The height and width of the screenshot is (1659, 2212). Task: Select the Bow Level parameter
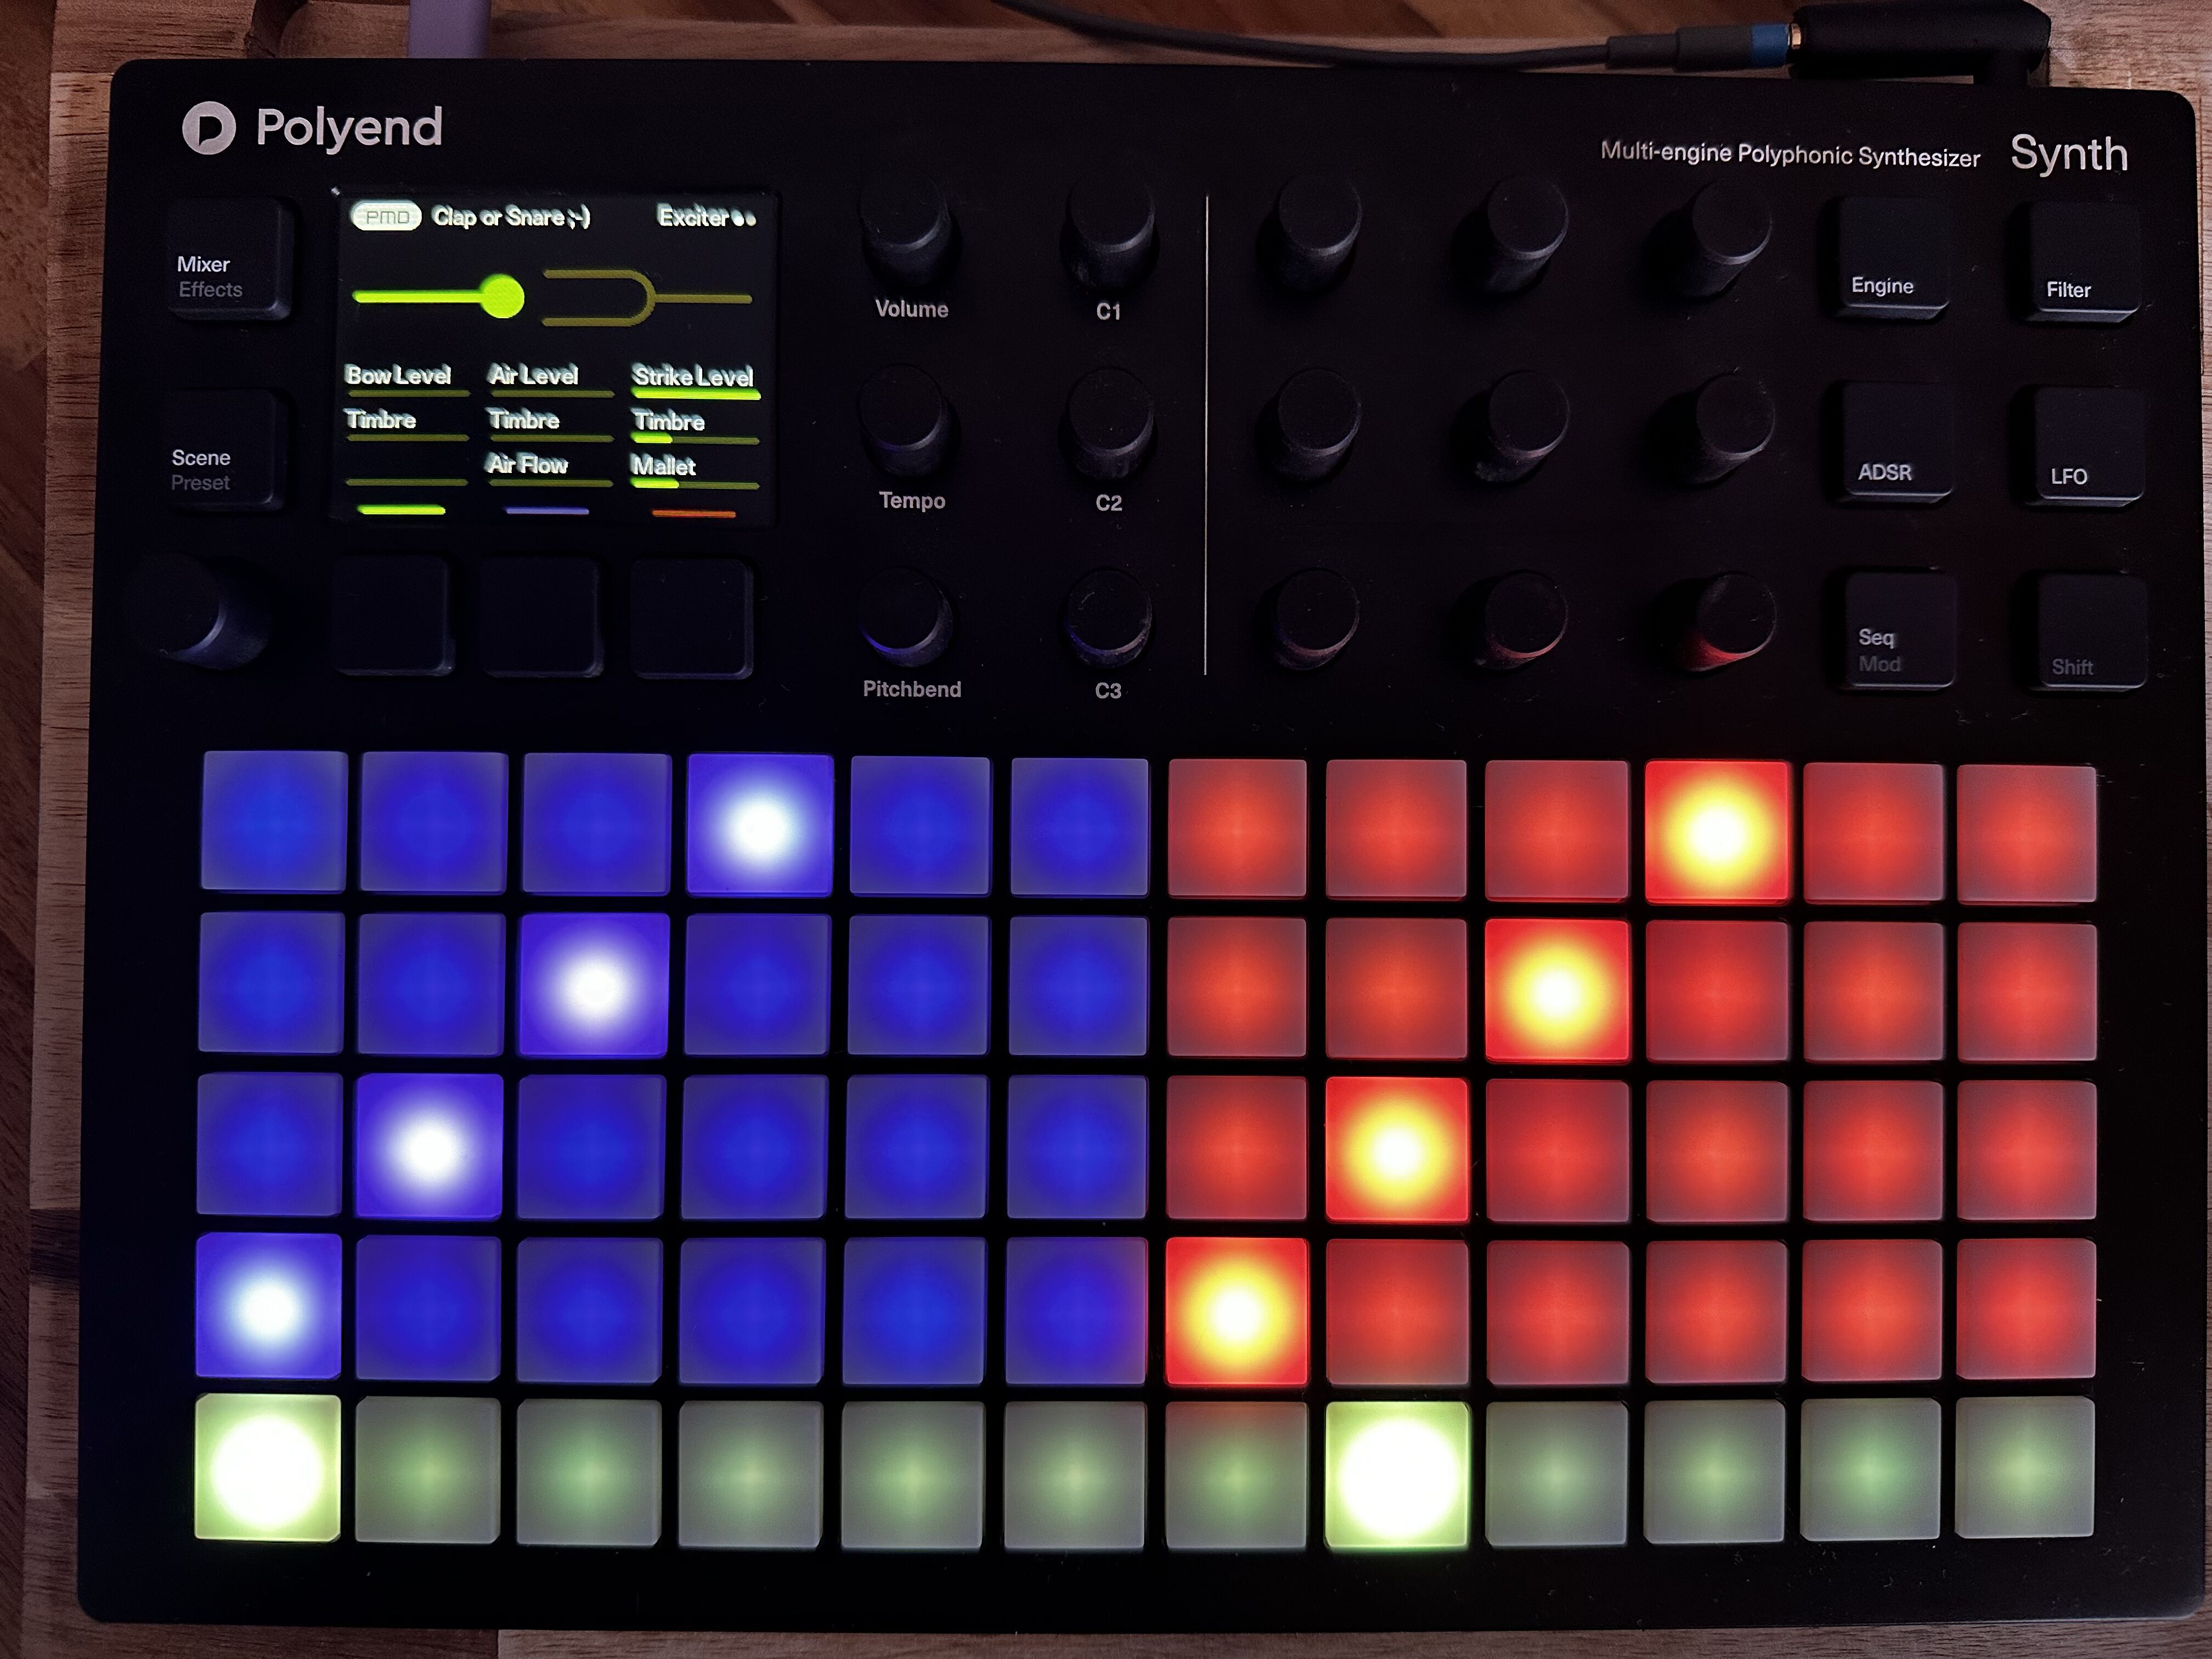[406, 379]
